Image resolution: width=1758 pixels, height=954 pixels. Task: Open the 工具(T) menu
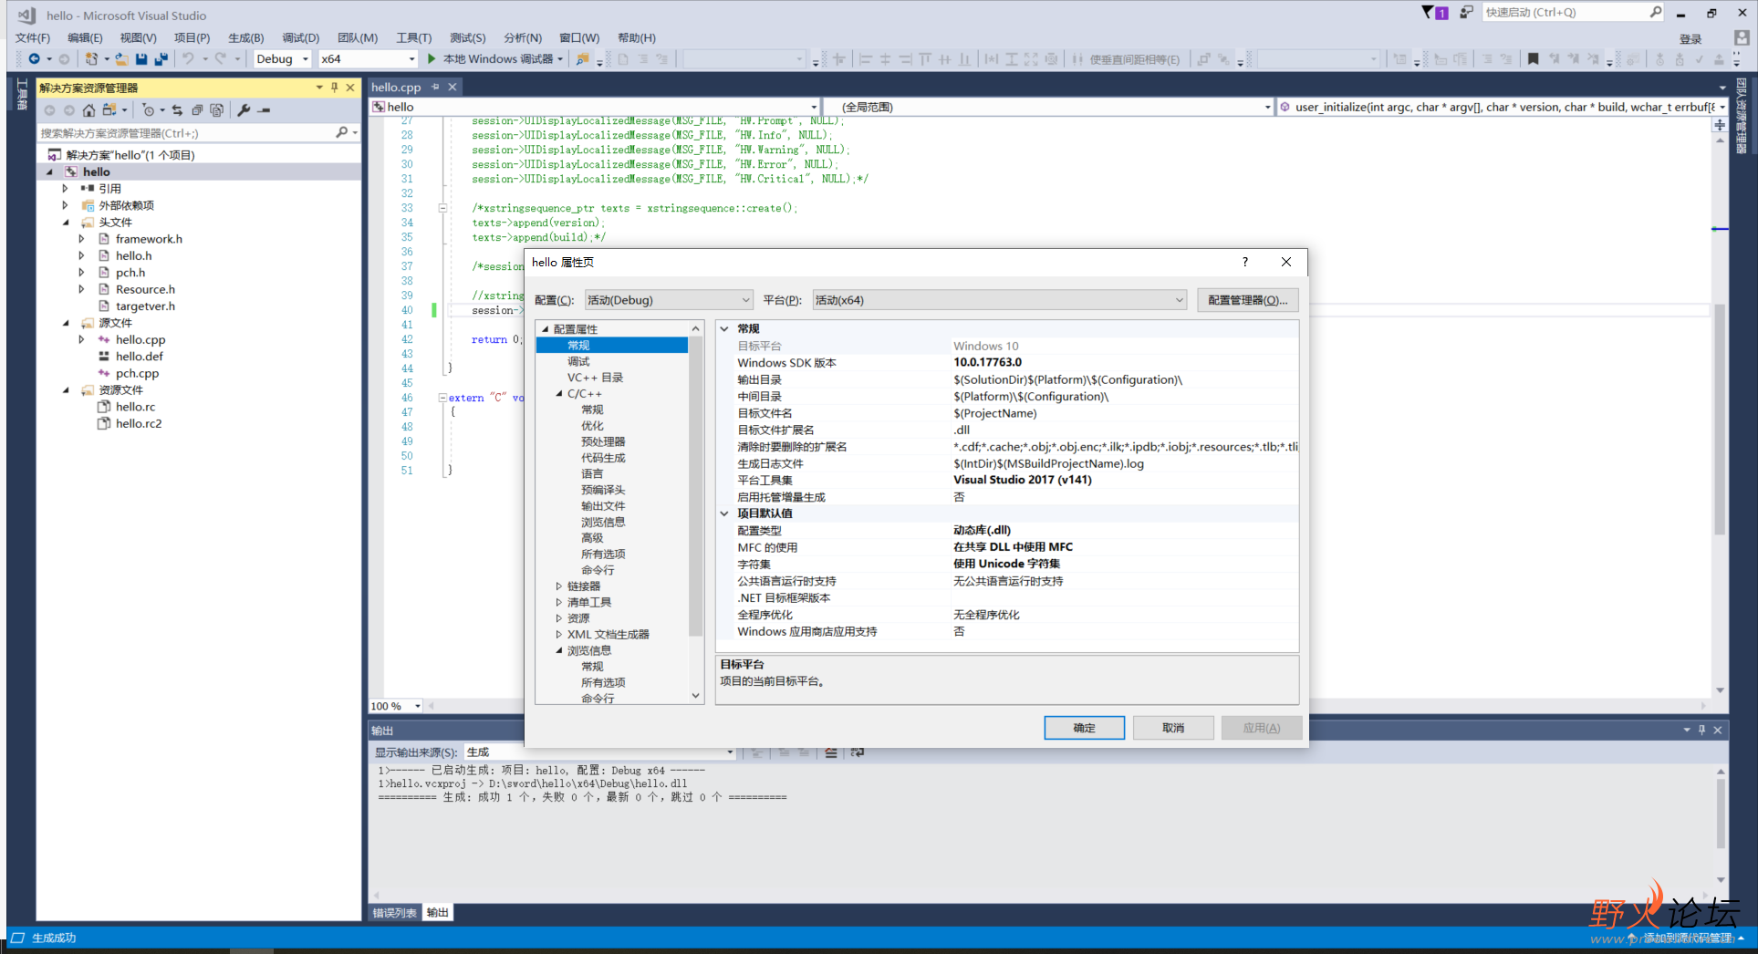click(x=414, y=38)
